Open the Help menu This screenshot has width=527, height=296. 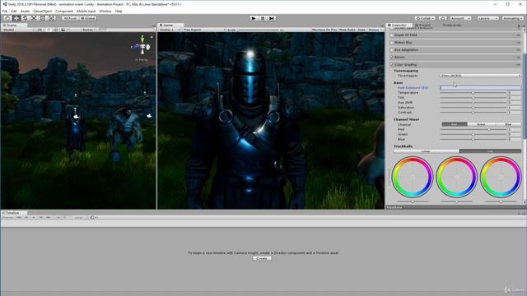[119, 11]
